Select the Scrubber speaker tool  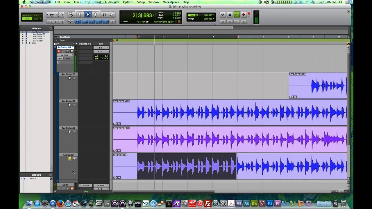[104, 14]
